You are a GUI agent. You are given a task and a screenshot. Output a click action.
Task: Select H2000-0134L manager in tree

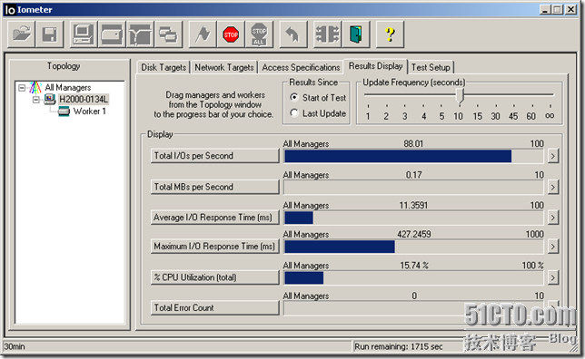[x=84, y=100]
